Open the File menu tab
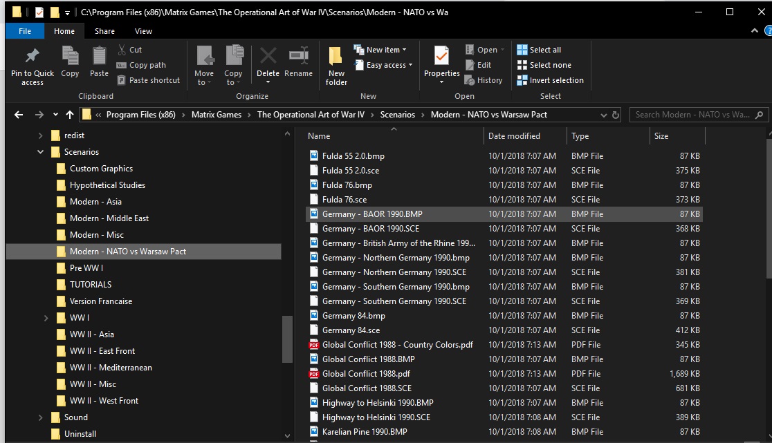772x443 pixels. coord(25,31)
